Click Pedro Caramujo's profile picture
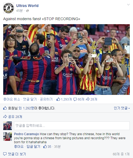This screenshot has height=158, width=133. [8, 137]
